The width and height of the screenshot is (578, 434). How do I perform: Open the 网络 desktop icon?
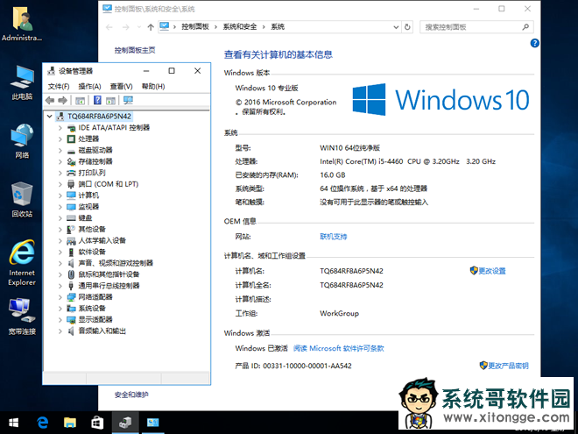point(22,141)
